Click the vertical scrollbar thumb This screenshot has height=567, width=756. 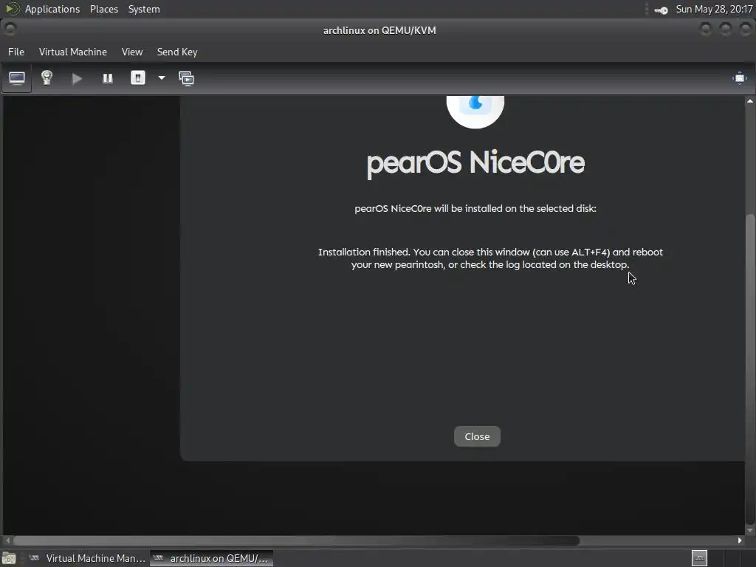(x=750, y=369)
